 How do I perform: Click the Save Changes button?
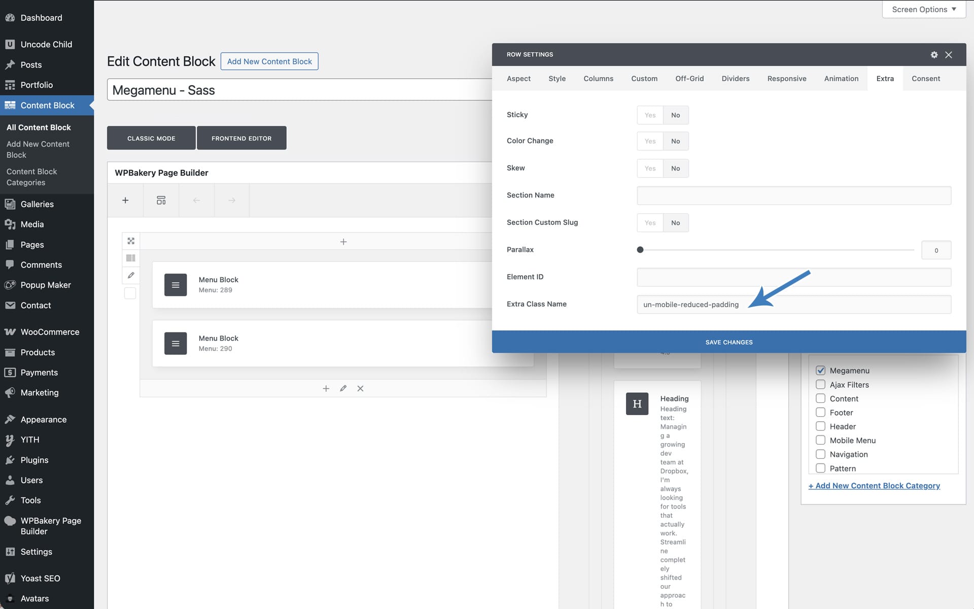tap(728, 342)
